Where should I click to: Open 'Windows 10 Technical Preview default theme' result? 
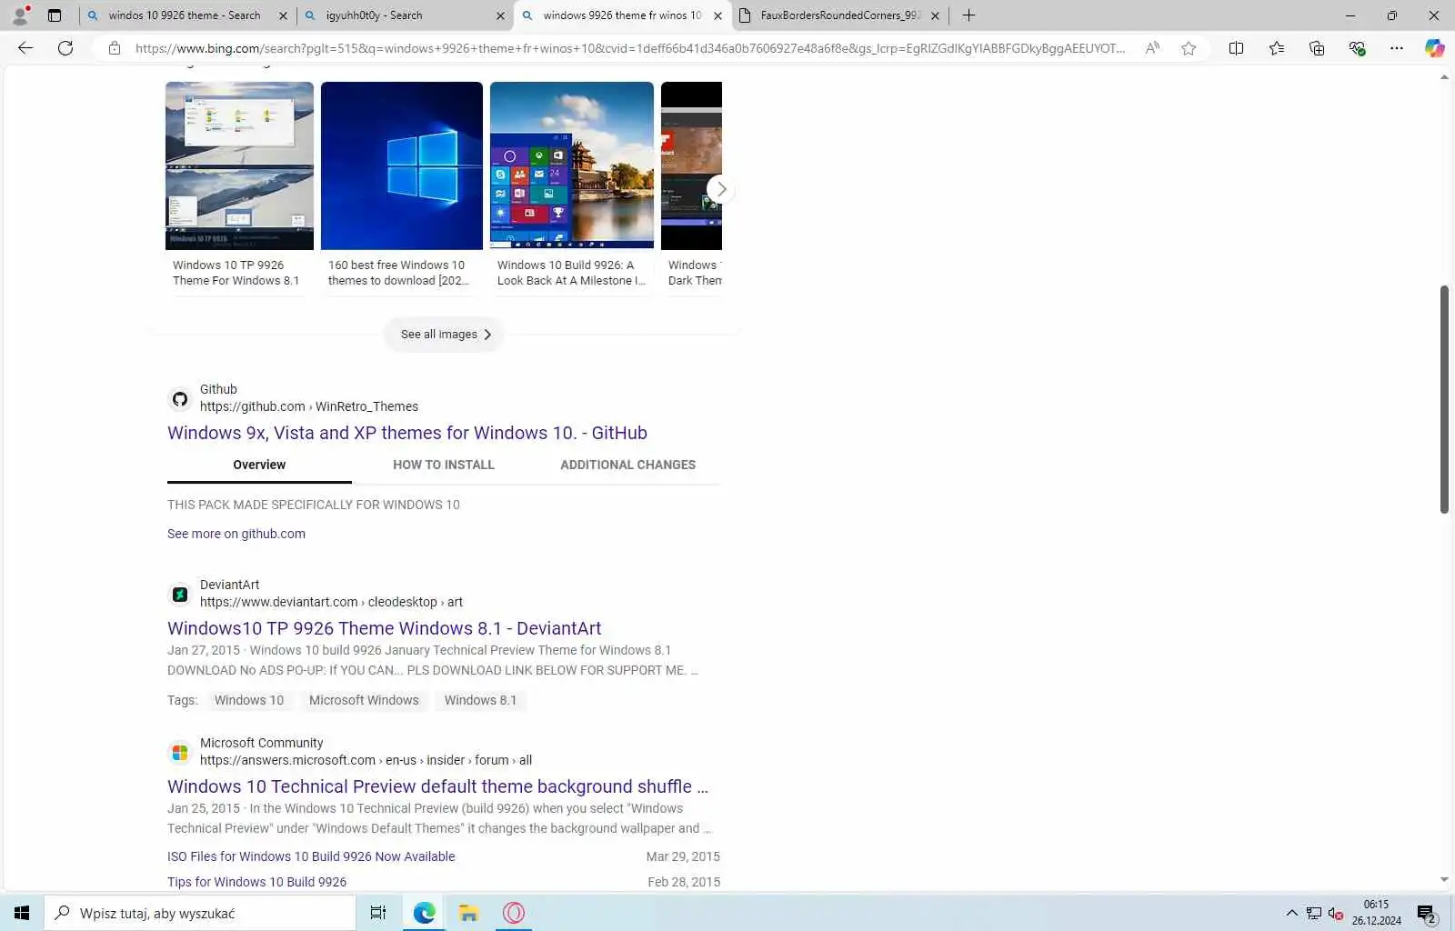[437, 786]
